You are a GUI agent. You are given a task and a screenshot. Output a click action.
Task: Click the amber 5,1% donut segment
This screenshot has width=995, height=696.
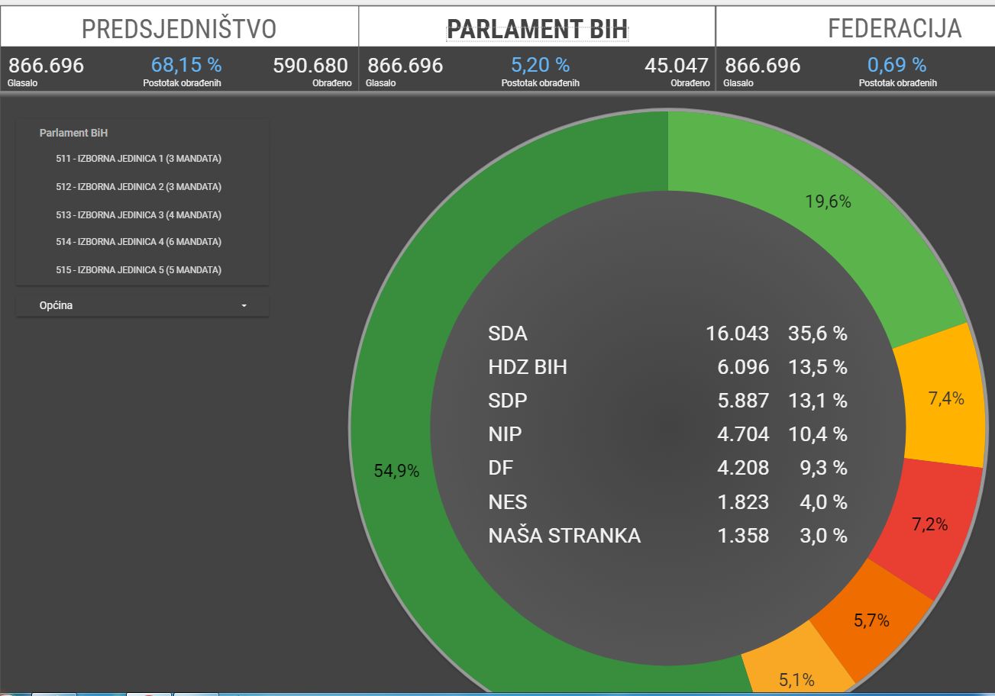796,678
